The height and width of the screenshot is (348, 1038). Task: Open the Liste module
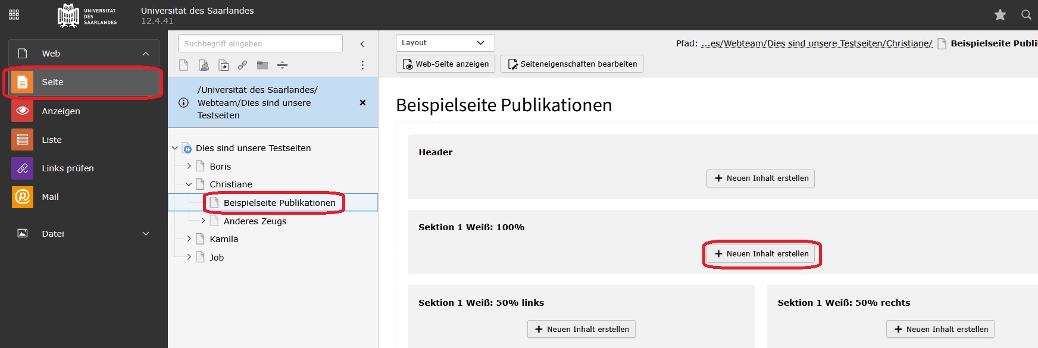[52, 140]
